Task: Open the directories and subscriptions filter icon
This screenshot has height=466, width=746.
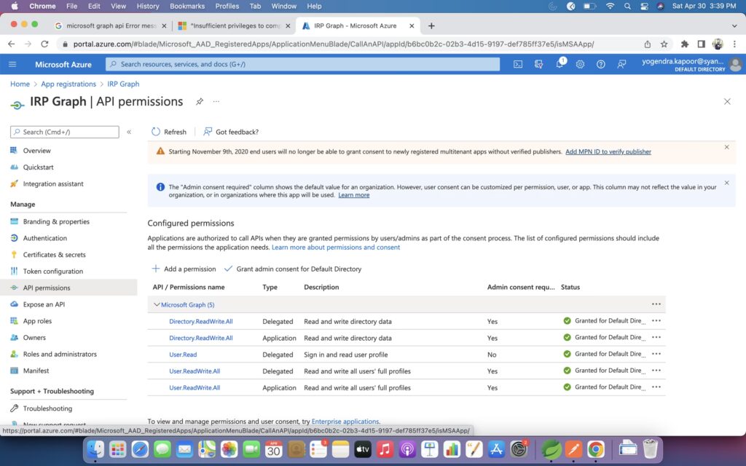Action: click(539, 64)
